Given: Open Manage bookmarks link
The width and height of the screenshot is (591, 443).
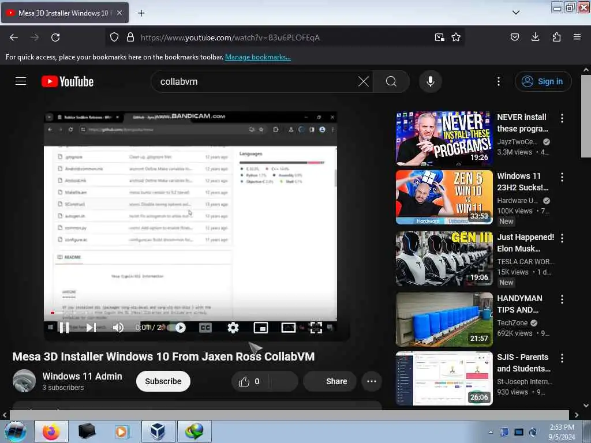Looking at the screenshot, I should (258, 57).
